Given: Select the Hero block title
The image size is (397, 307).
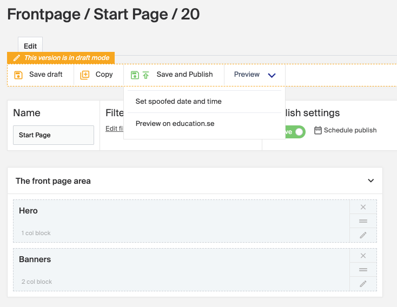Looking at the screenshot, I should pyautogui.click(x=29, y=211).
